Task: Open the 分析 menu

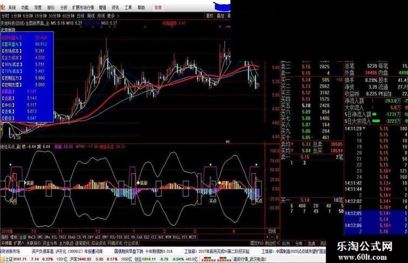Action: click(x=64, y=7)
